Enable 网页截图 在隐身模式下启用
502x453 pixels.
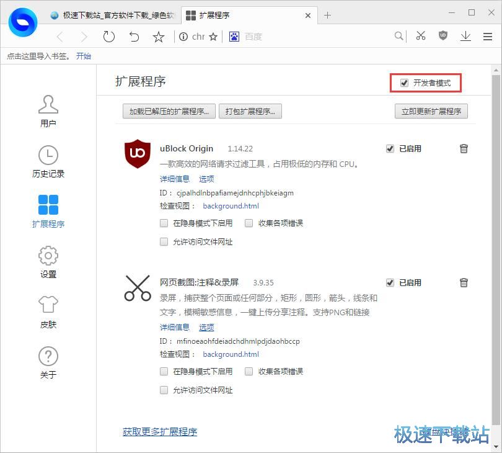[164, 372]
